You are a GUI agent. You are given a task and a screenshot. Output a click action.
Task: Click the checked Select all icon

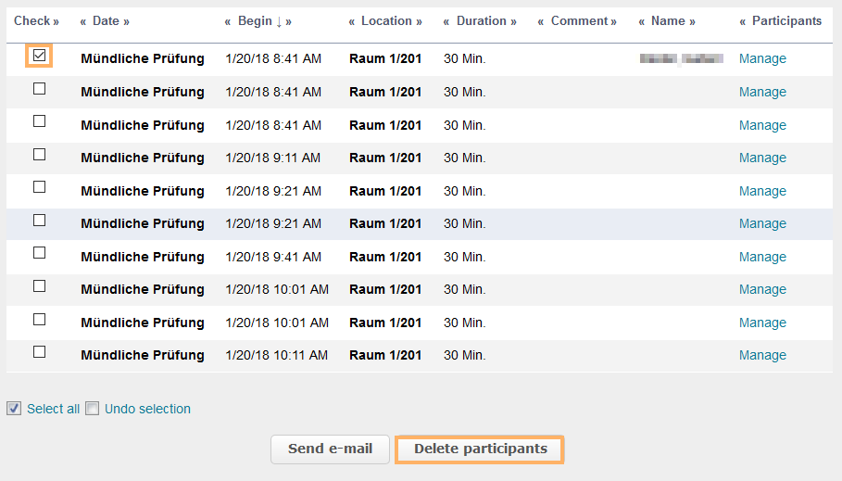(14, 409)
